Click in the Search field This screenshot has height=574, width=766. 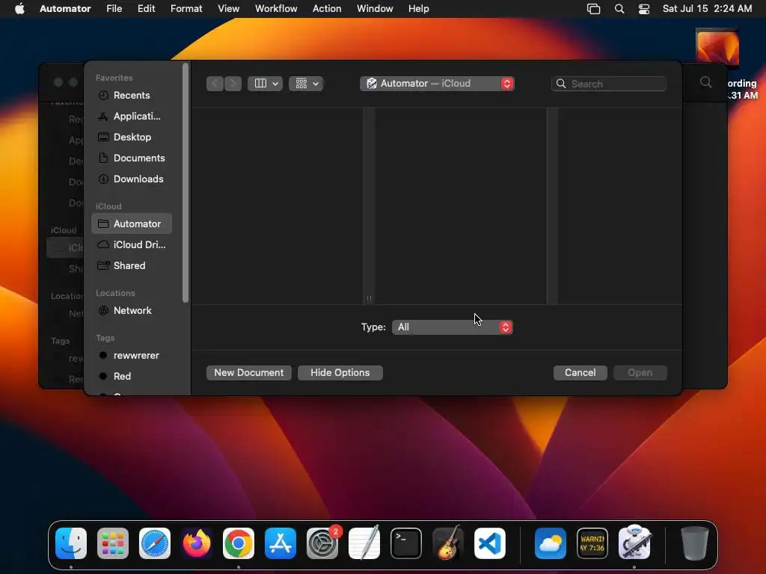click(609, 84)
